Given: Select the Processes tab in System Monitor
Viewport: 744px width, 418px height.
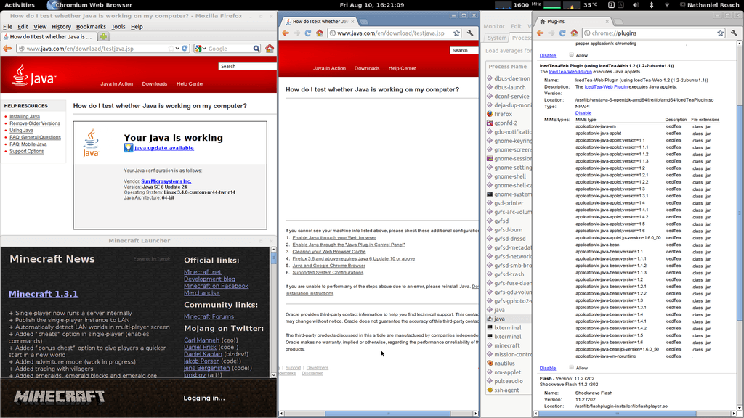Looking at the screenshot, I should [521, 38].
